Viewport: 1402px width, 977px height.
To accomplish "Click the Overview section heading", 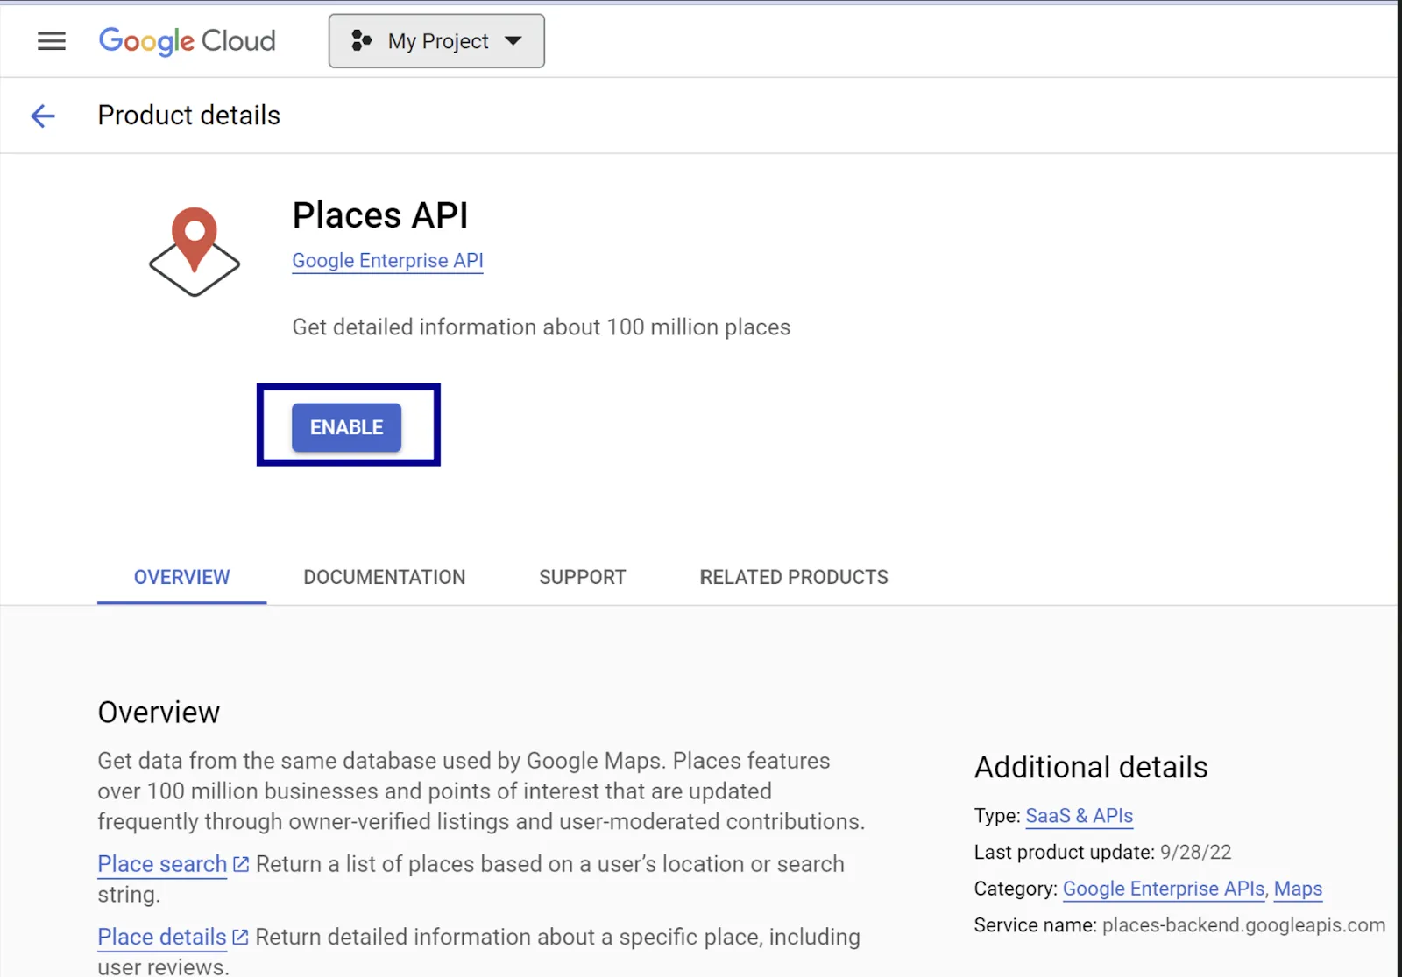I will [x=159, y=713].
